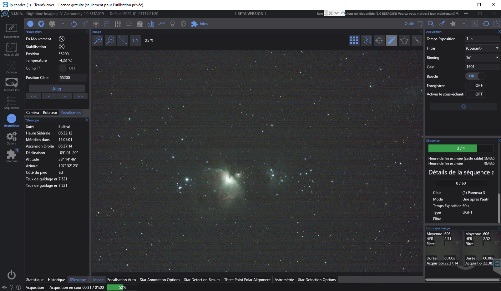Close the Télescope panel
Image resolution: width=501 pixels, height=291 pixels.
pos(87,120)
